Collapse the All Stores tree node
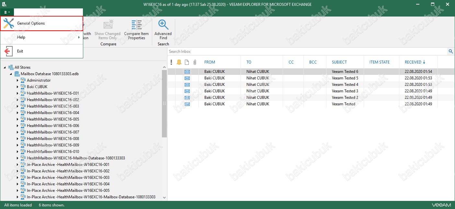This screenshot has height=209, width=455. tap(5, 67)
